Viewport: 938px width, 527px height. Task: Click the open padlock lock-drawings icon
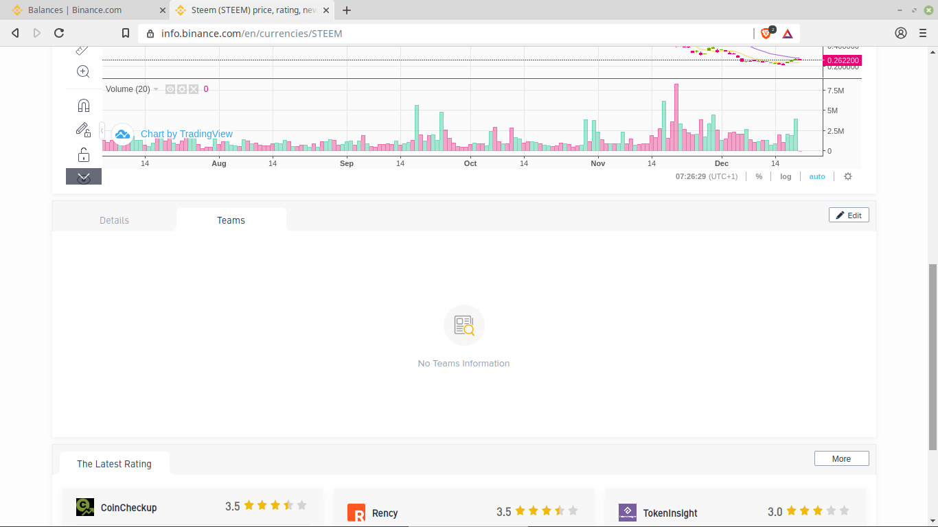[83, 154]
